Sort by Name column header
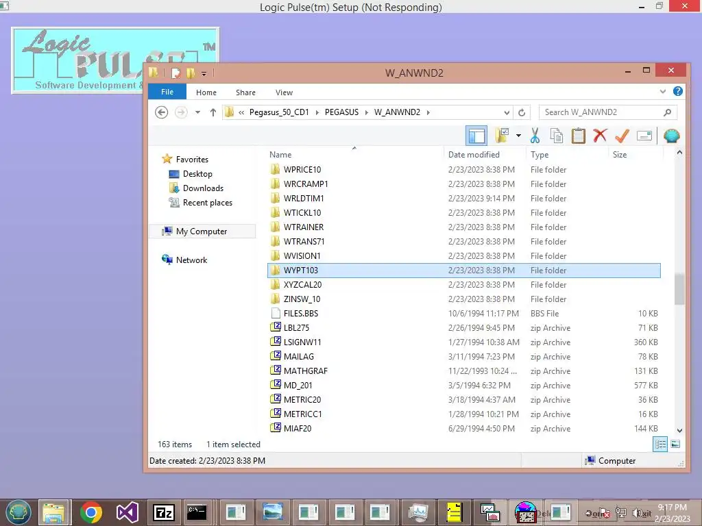Viewport: 702px width, 526px height. tap(354, 154)
